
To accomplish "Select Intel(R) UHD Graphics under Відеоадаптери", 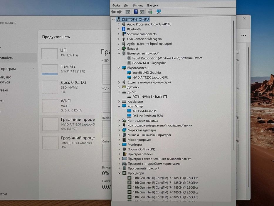I will (x=147, y=72).
